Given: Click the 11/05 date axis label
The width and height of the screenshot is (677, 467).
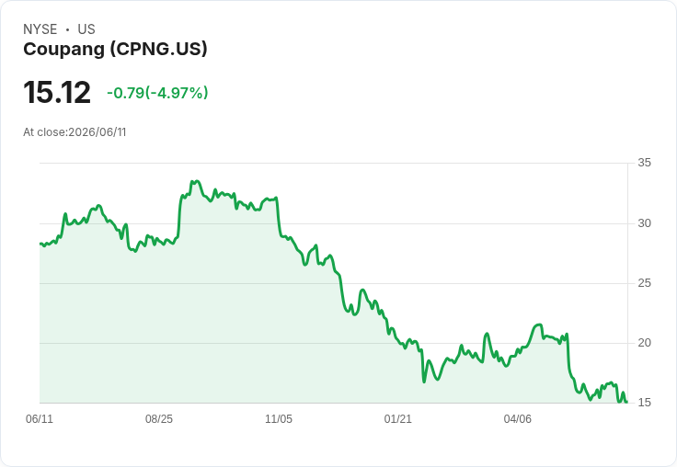Looking at the screenshot, I should [x=279, y=418].
